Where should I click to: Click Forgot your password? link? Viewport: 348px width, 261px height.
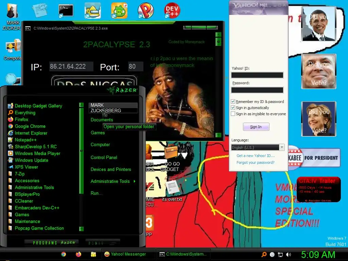tap(256, 162)
